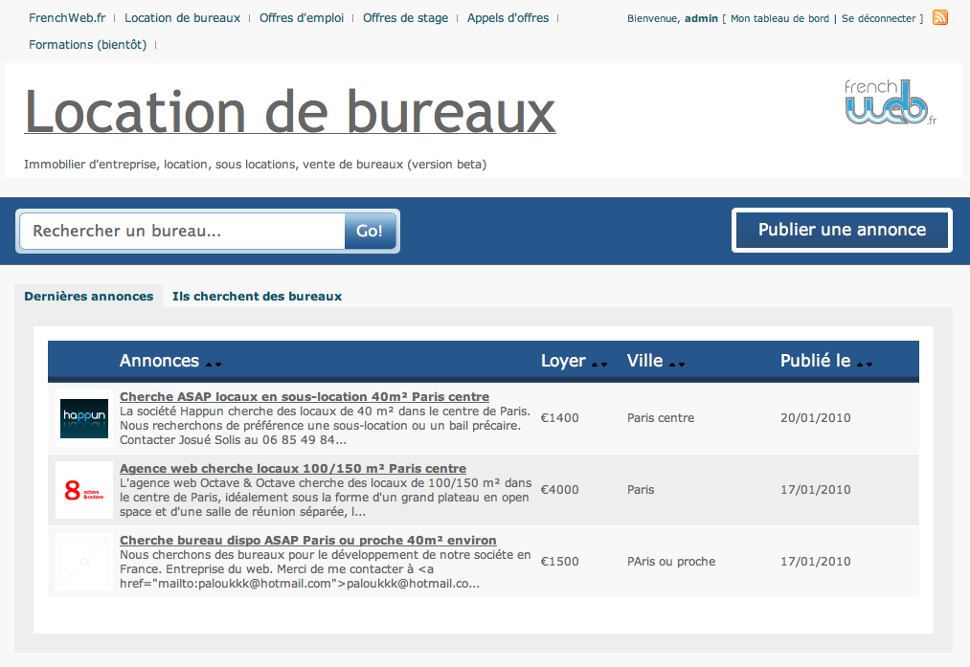Image resolution: width=970 pixels, height=667 pixels.
Task: Sort by the Publié le column arrows
Action: 865,364
